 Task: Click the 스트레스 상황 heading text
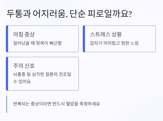click(106, 34)
